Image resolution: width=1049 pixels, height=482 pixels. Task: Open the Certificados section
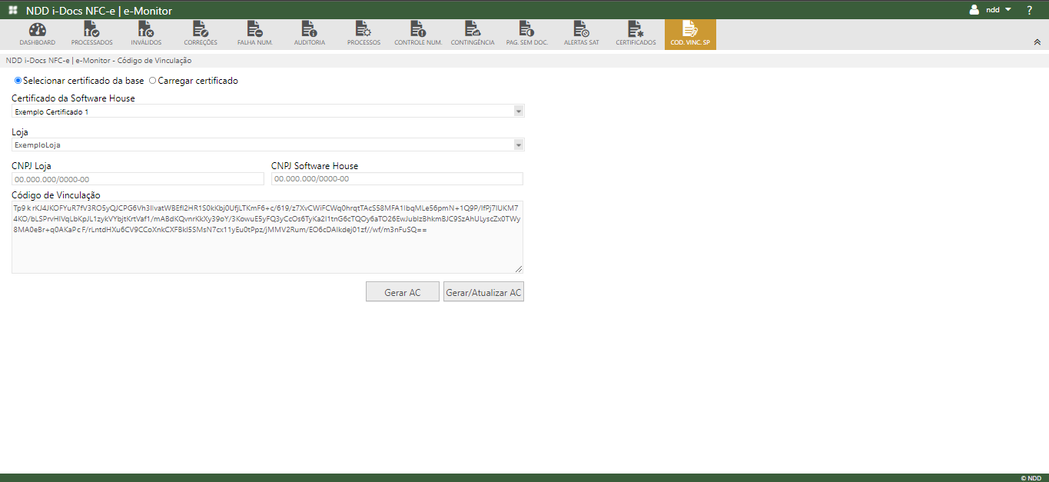[636, 35]
